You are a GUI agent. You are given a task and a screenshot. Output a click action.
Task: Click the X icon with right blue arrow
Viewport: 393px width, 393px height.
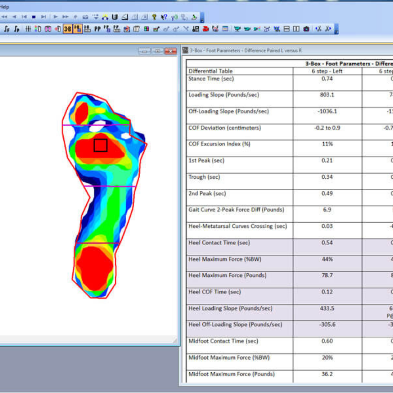328,29
